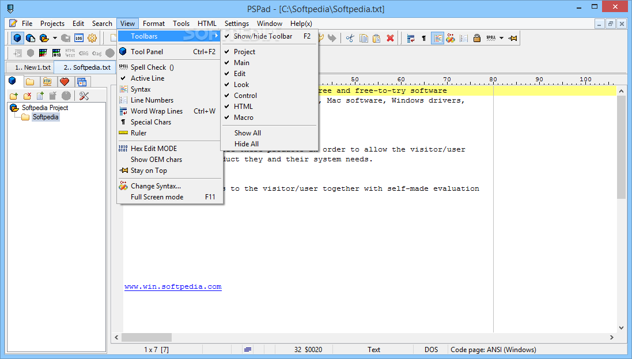Uncheck Project toolbar in submenu
This screenshot has width=632, height=359.
coord(269,52)
